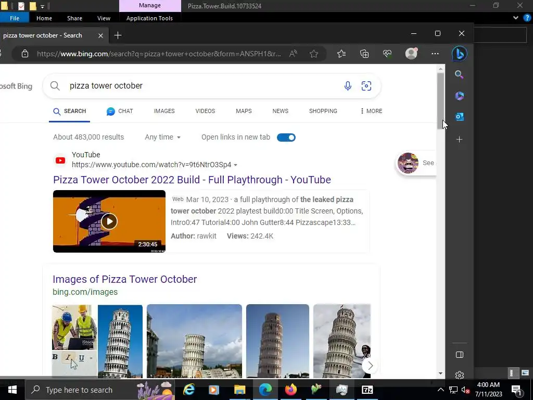
Task: Click the microphone voice search icon
Action: (x=347, y=86)
